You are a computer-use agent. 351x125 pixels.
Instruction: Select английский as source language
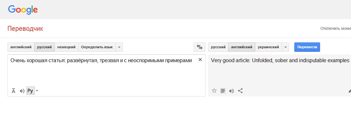coord(21,47)
